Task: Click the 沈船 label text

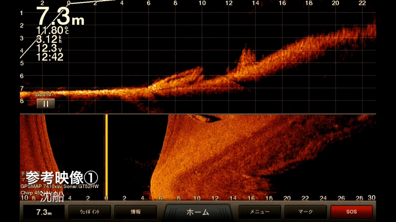Action: point(51,197)
